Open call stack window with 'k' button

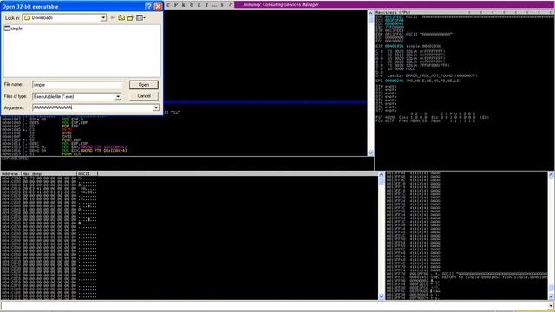click(183, 4)
